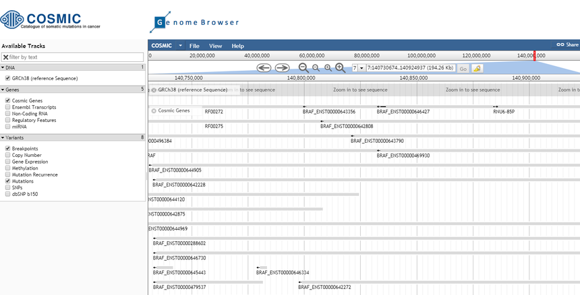Collapse the Genes track category
This screenshot has height=295, width=580.
(3, 89)
